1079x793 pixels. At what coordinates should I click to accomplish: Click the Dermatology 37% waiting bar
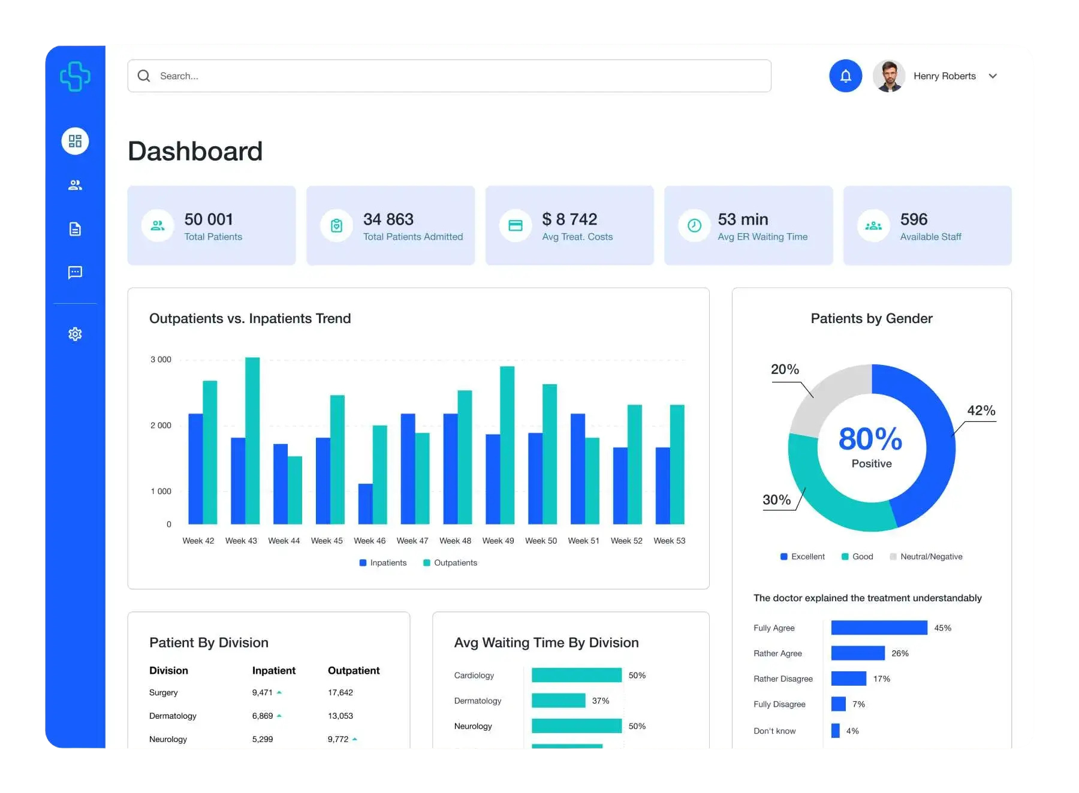tap(558, 700)
